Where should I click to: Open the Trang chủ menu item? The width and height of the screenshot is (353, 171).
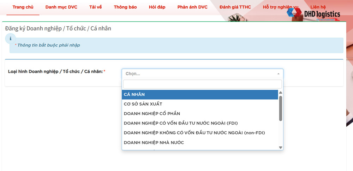pyautogui.click(x=23, y=7)
